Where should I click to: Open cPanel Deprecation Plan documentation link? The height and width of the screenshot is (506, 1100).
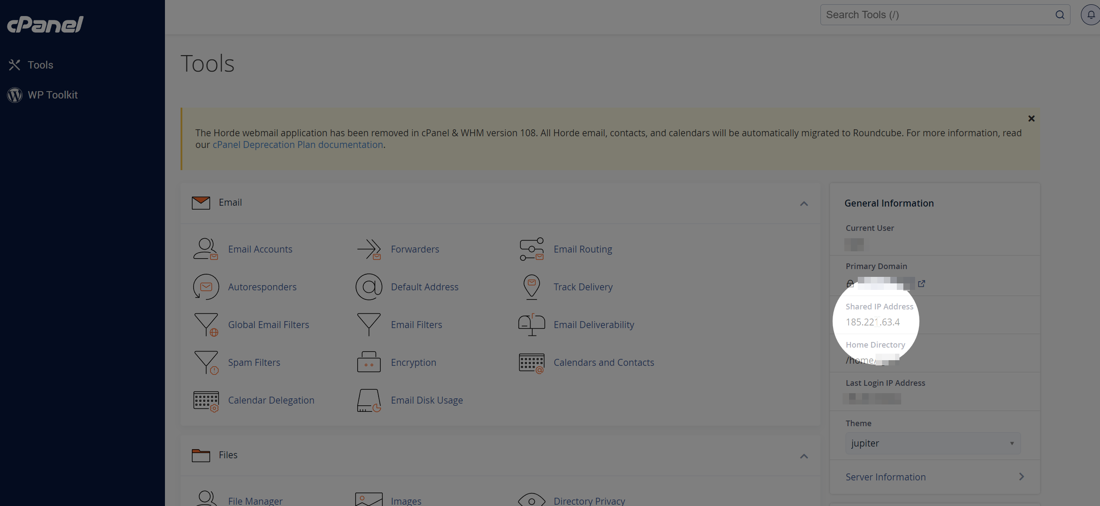pyautogui.click(x=298, y=145)
